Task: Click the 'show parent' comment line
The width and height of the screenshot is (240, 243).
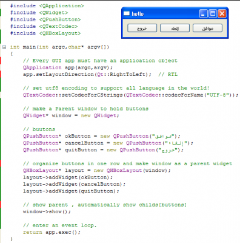Action: (105, 205)
